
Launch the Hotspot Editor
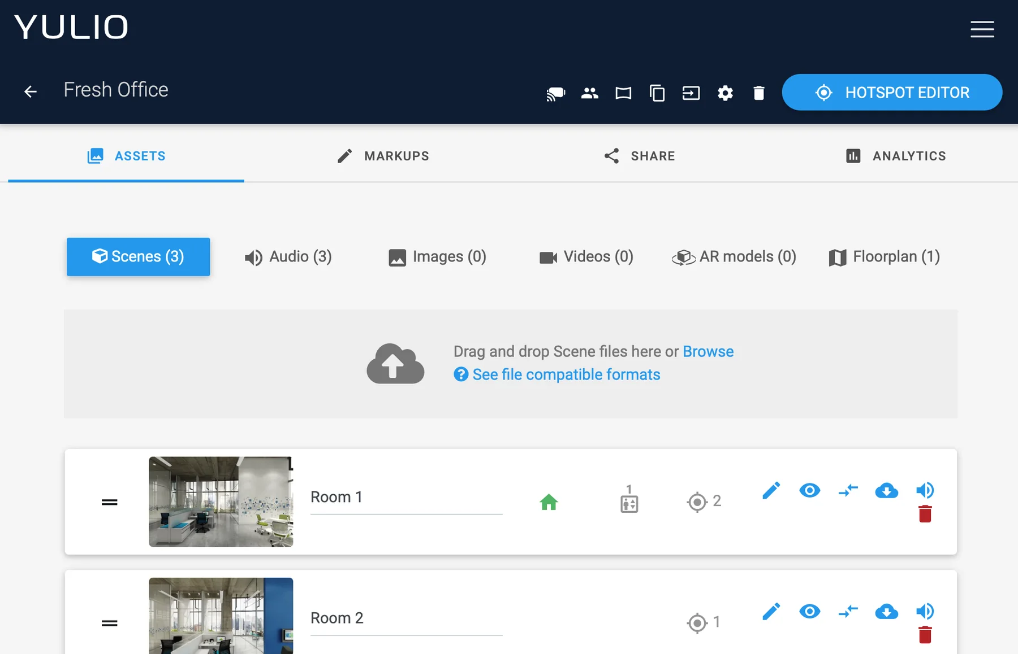(892, 92)
